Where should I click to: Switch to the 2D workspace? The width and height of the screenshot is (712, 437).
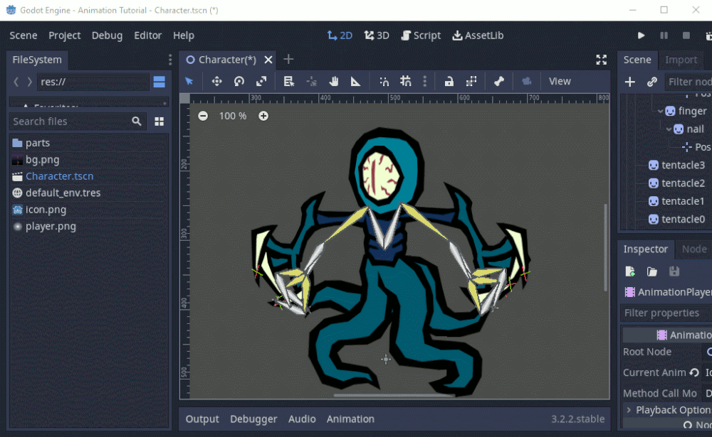pos(340,36)
